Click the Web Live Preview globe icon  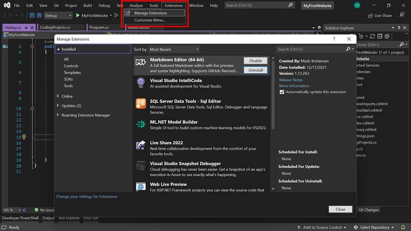141,187
